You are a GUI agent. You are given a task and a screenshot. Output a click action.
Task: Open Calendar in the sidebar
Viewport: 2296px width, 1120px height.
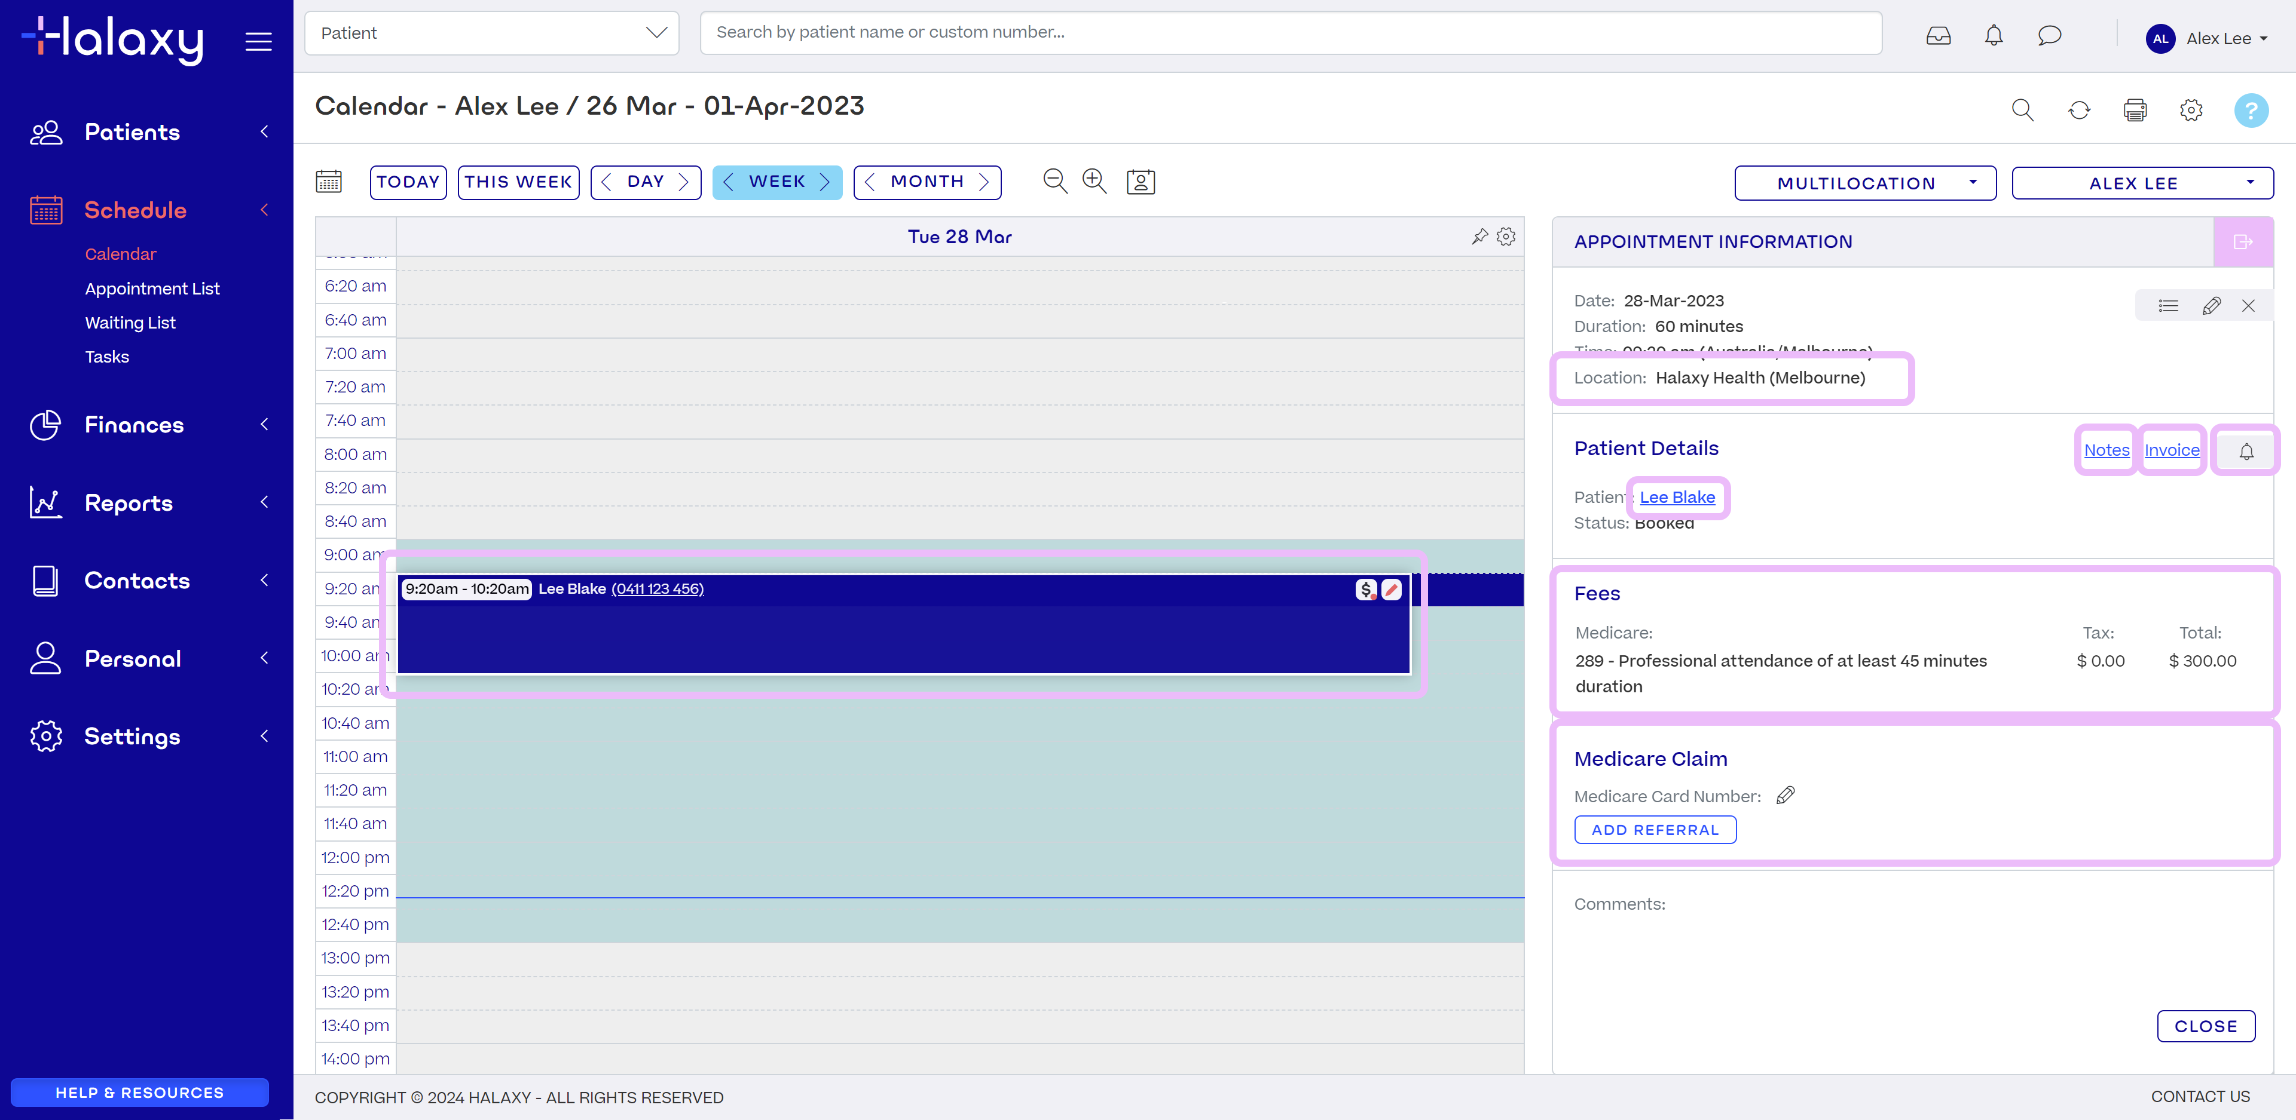[120, 254]
